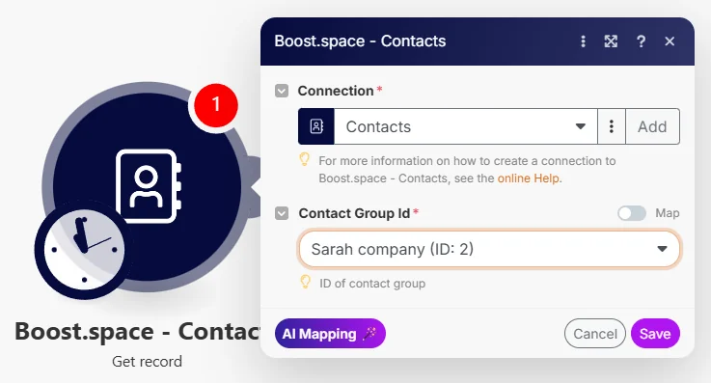Click the Contacts app icon in the connection field

click(x=316, y=126)
